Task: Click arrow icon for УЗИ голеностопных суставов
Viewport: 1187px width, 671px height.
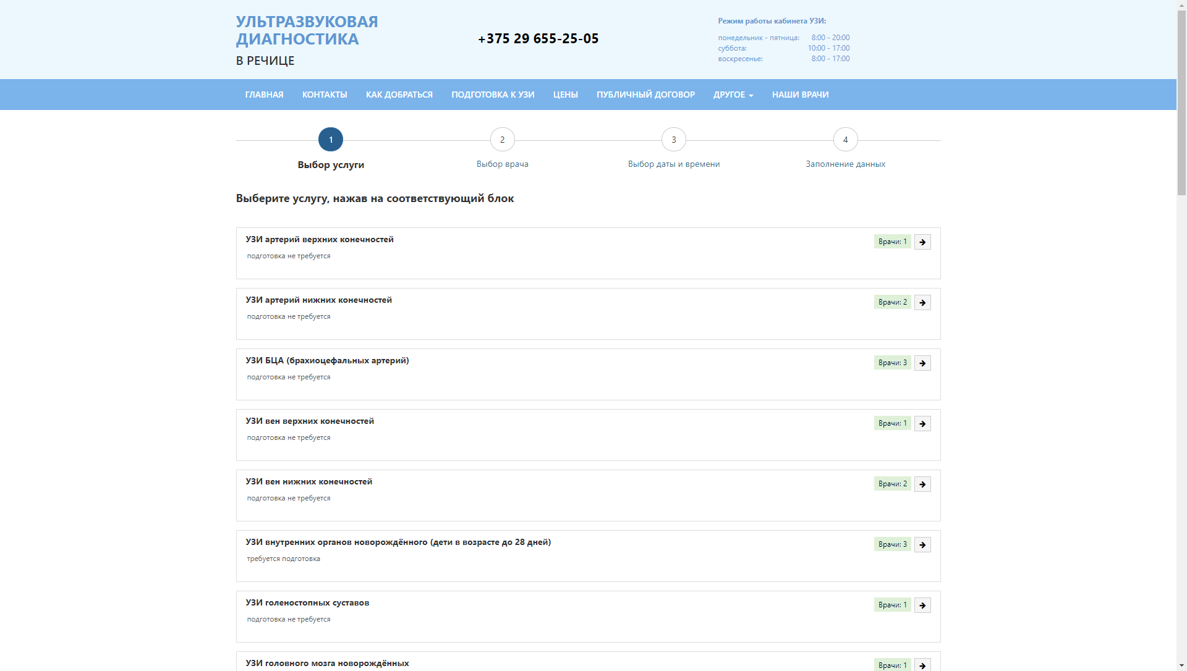Action: pyautogui.click(x=922, y=606)
